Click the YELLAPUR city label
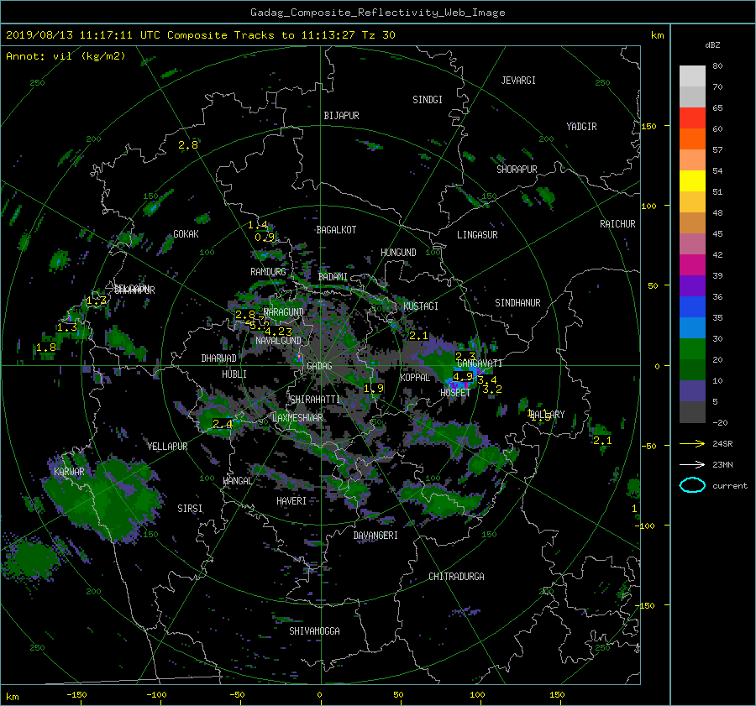Screen dimensions: 756x706 (x=167, y=447)
